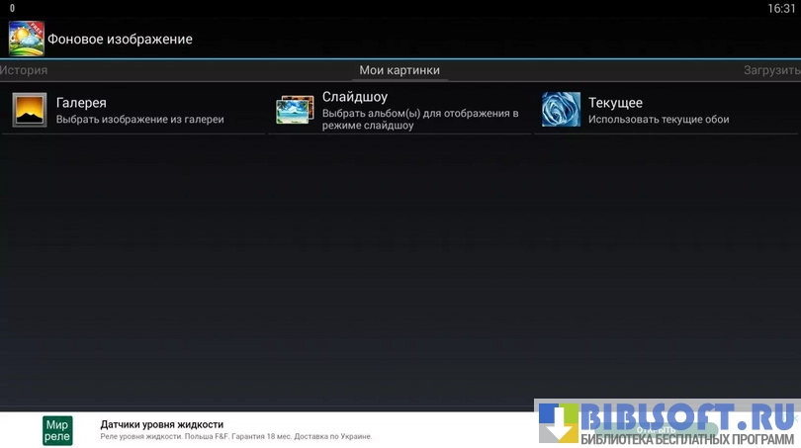
Task: Click the 16:31 clock in status bar
Action: pos(780,8)
